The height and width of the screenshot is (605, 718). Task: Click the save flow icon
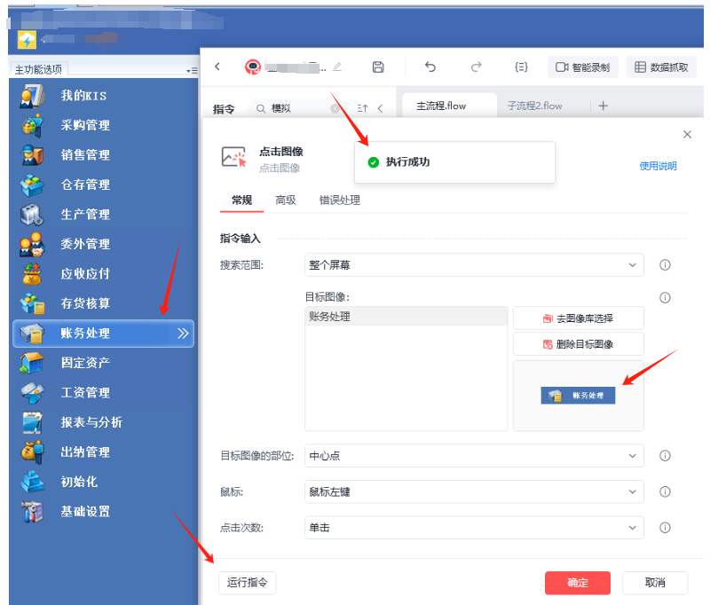pos(378,67)
